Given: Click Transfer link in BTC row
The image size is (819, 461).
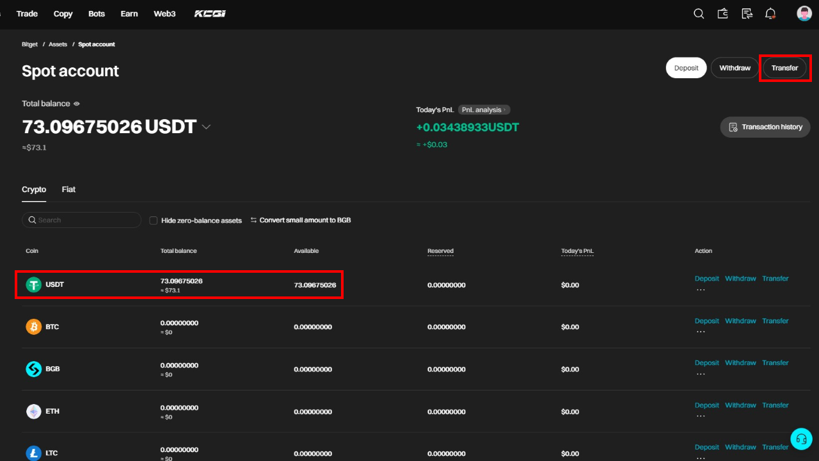Looking at the screenshot, I should pos(775,321).
